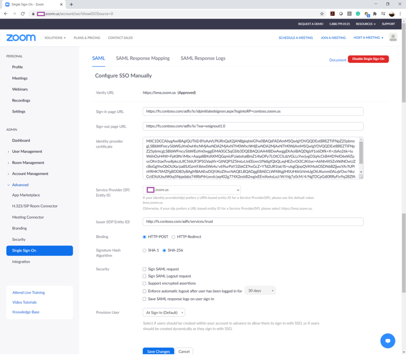Open the Knowledge Base link
406x355 pixels.
point(26,312)
